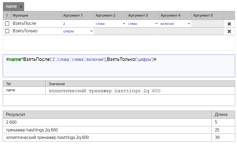Tick the checkbox for ВзятьПосле row

[7, 24]
